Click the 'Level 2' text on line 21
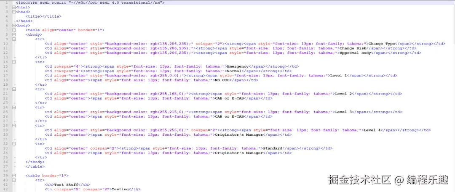Image resolution: width=455 pixels, height=192 pixels. [x=344, y=94]
